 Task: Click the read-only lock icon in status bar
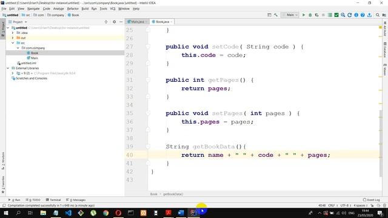click(x=372, y=205)
